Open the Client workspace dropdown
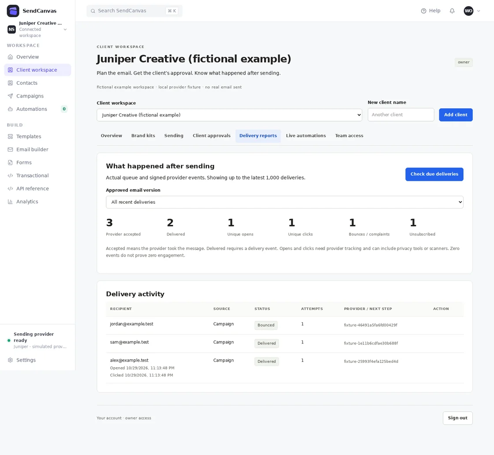The width and height of the screenshot is (494, 455). 229,115
